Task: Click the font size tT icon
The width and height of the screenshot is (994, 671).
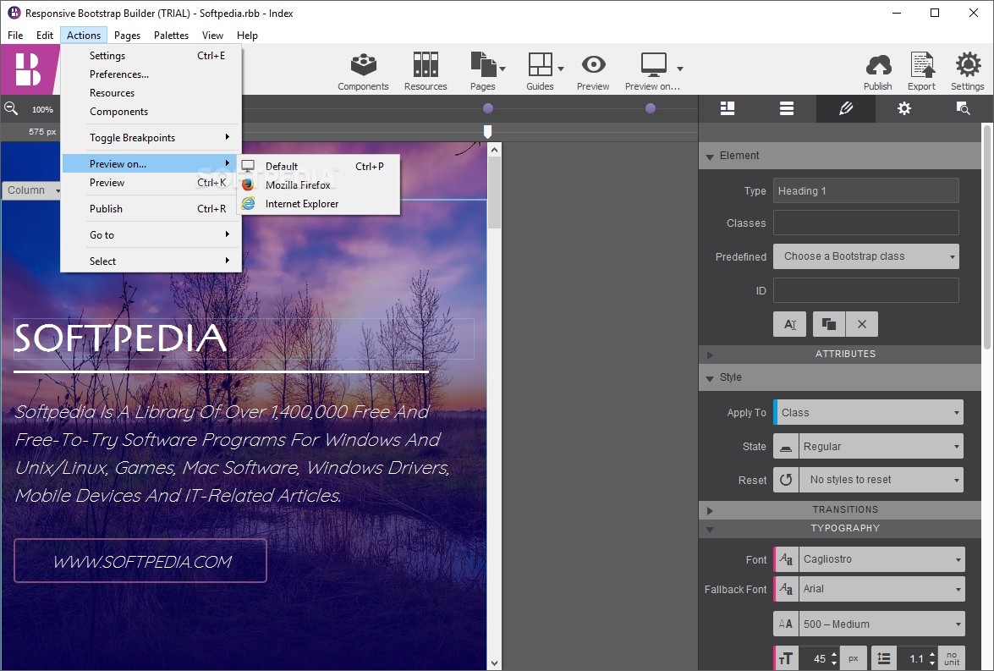Action: tap(786, 659)
